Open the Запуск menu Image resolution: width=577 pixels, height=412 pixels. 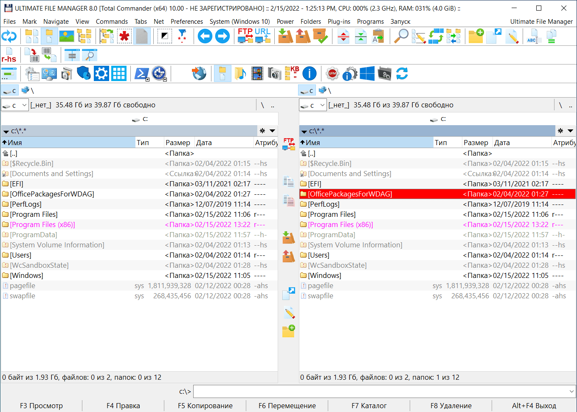[x=400, y=22]
